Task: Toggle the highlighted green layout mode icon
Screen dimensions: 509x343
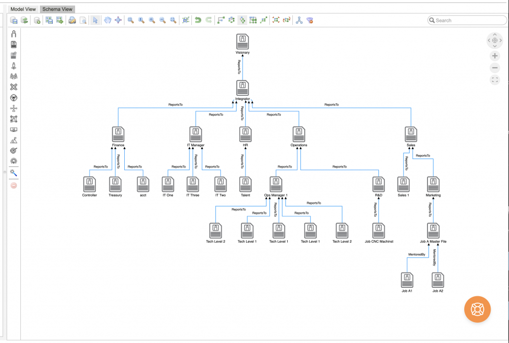Action: [242, 20]
